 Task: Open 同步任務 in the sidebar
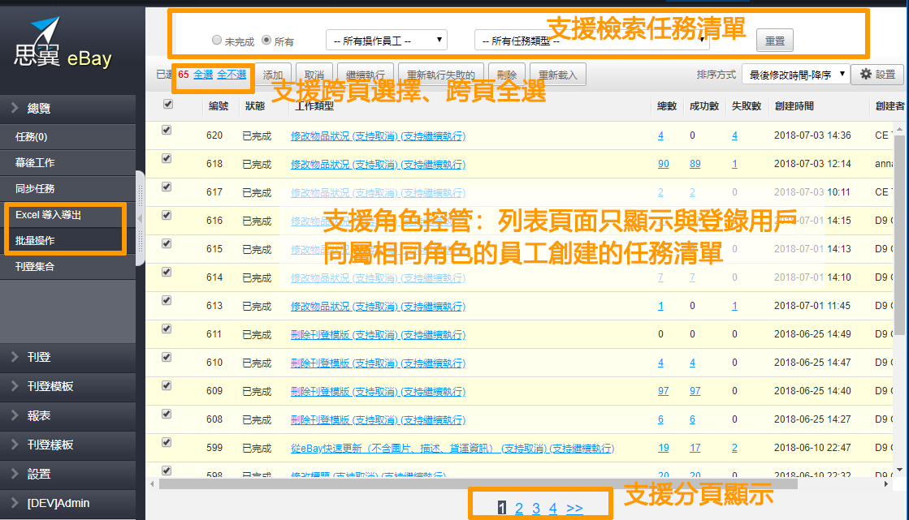pos(67,189)
